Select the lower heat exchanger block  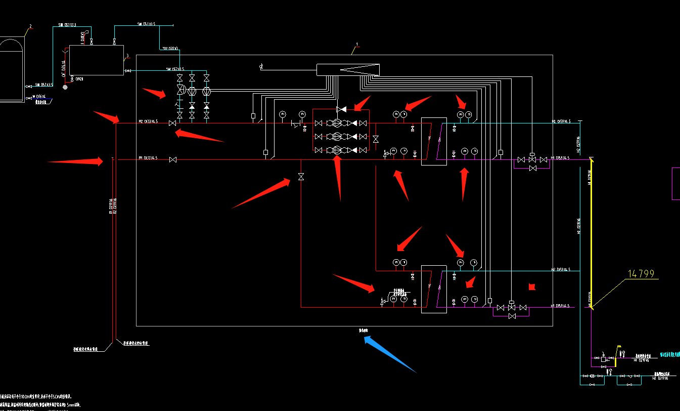tap(434, 289)
